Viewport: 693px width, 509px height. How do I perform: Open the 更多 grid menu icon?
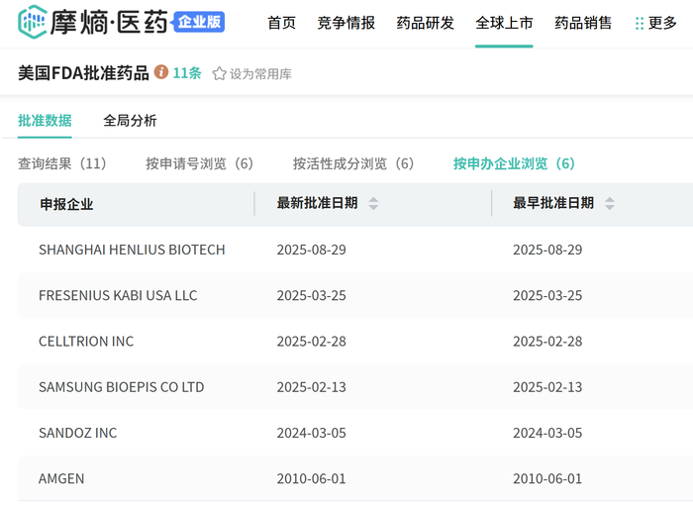point(639,23)
